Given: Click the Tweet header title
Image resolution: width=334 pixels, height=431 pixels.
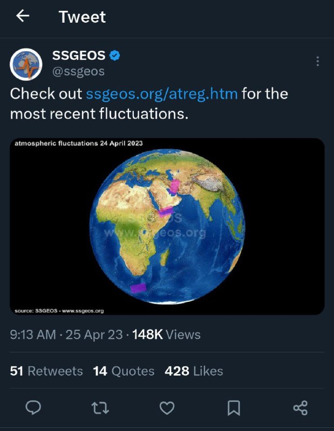Looking at the screenshot, I should [x=82, y=17].
